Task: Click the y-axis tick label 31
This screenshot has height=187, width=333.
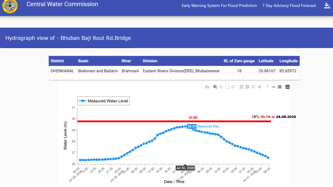Action: (73, 107)
